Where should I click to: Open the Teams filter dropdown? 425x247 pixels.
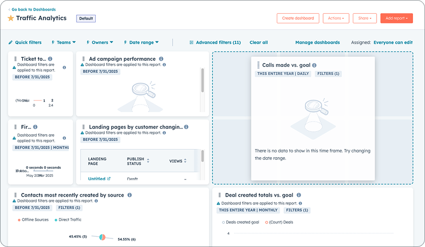tap(64, 42)
